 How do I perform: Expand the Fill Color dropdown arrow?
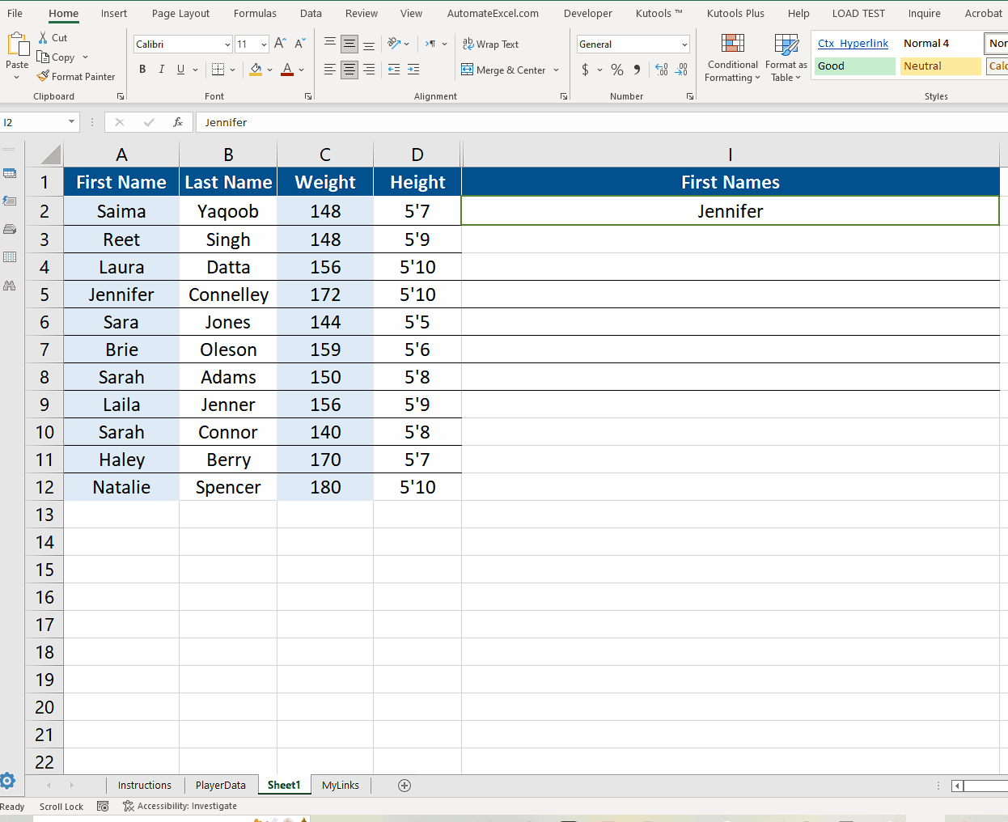coord(269,70)
